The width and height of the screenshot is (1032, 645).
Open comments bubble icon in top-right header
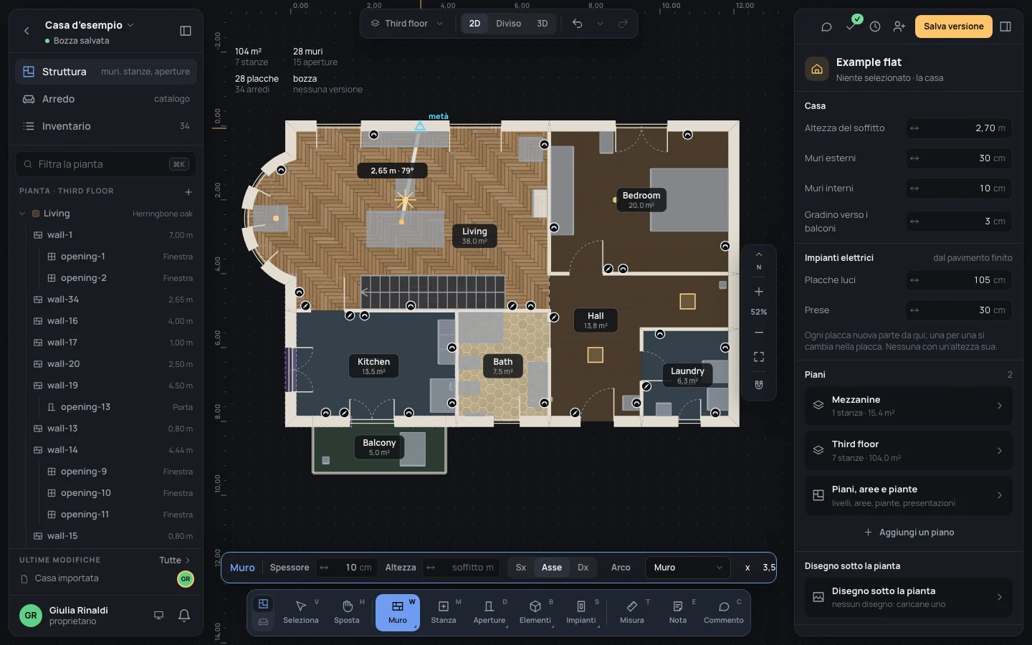826,27
